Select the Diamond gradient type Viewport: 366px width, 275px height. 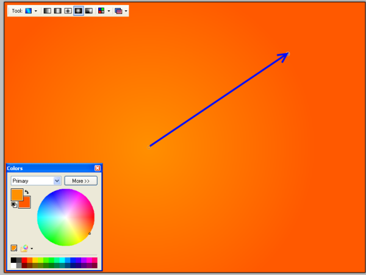68,11
